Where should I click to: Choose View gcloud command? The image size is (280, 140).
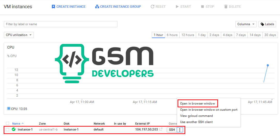click(x=196, y=116)
